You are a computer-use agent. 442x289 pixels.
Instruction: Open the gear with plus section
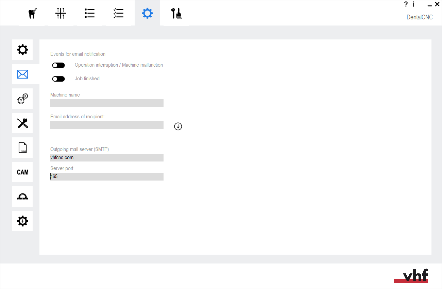pyautogui.click(x=22, y=221)
